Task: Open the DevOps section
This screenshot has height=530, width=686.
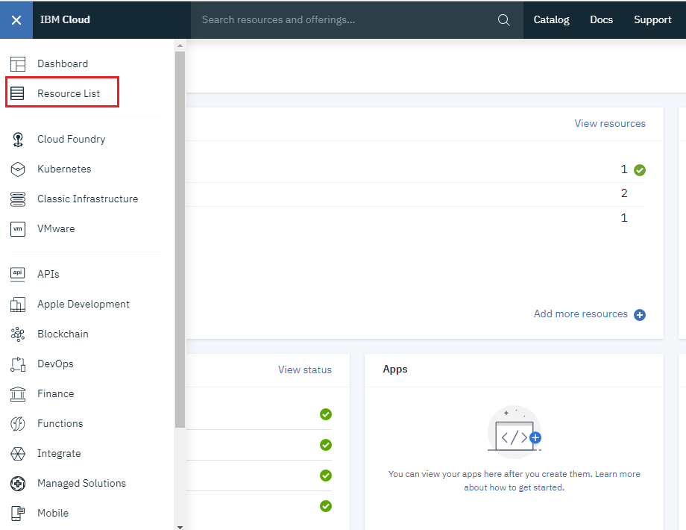Action: tap(57, 364)
